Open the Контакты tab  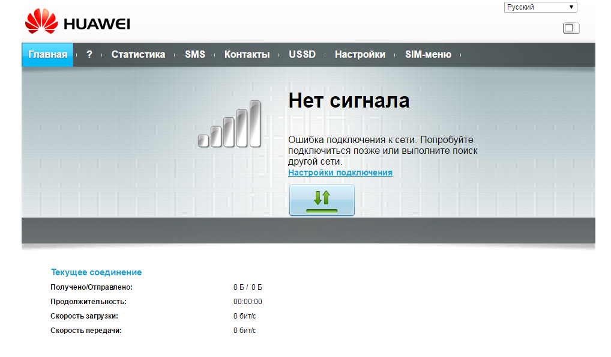[x=247, y=55]
